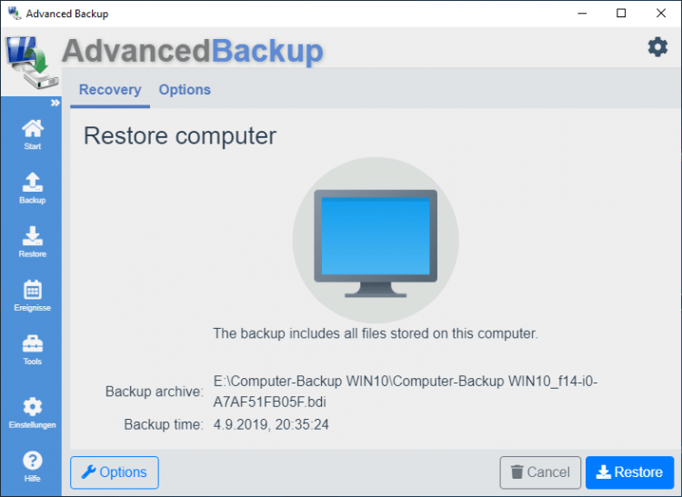Click the Options button with wrench
This screenshot has width=682, height=497.
point(115,472)
